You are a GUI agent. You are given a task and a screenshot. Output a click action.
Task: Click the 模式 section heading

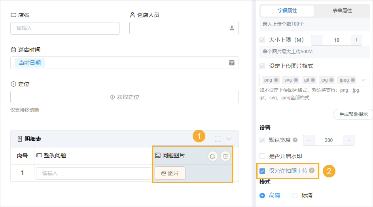tap(265, 182)
